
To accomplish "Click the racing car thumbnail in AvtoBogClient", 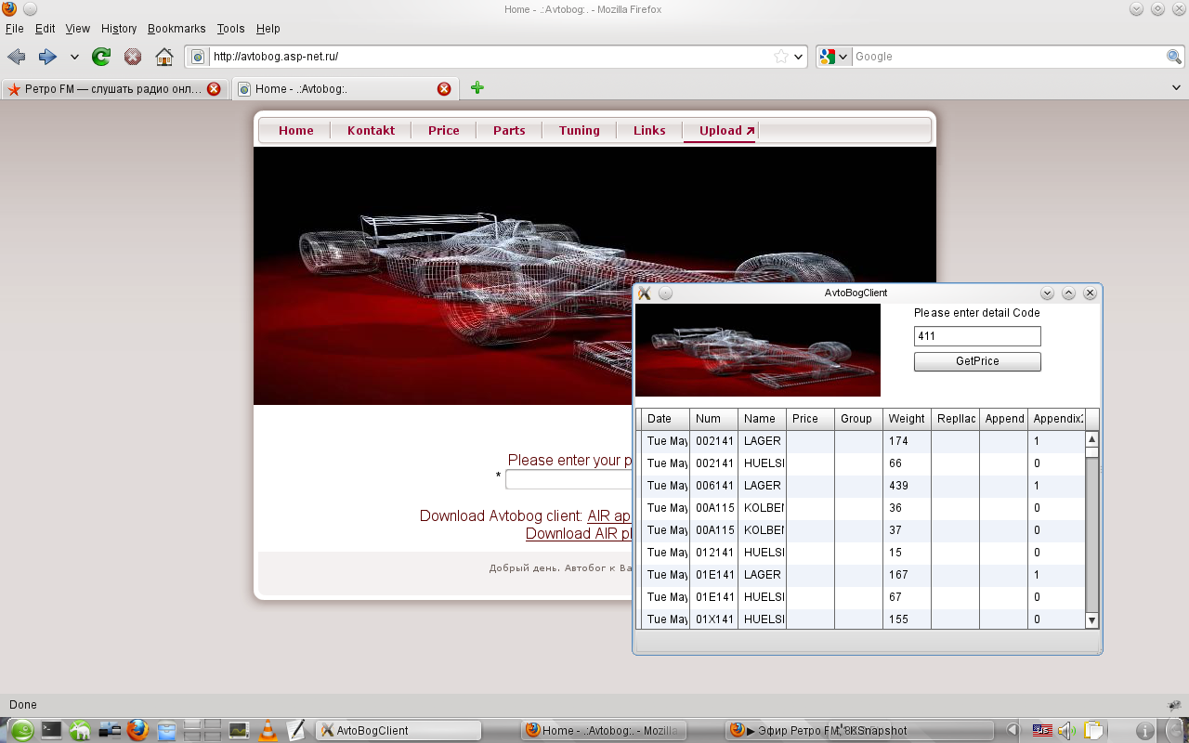I will 758,350.
